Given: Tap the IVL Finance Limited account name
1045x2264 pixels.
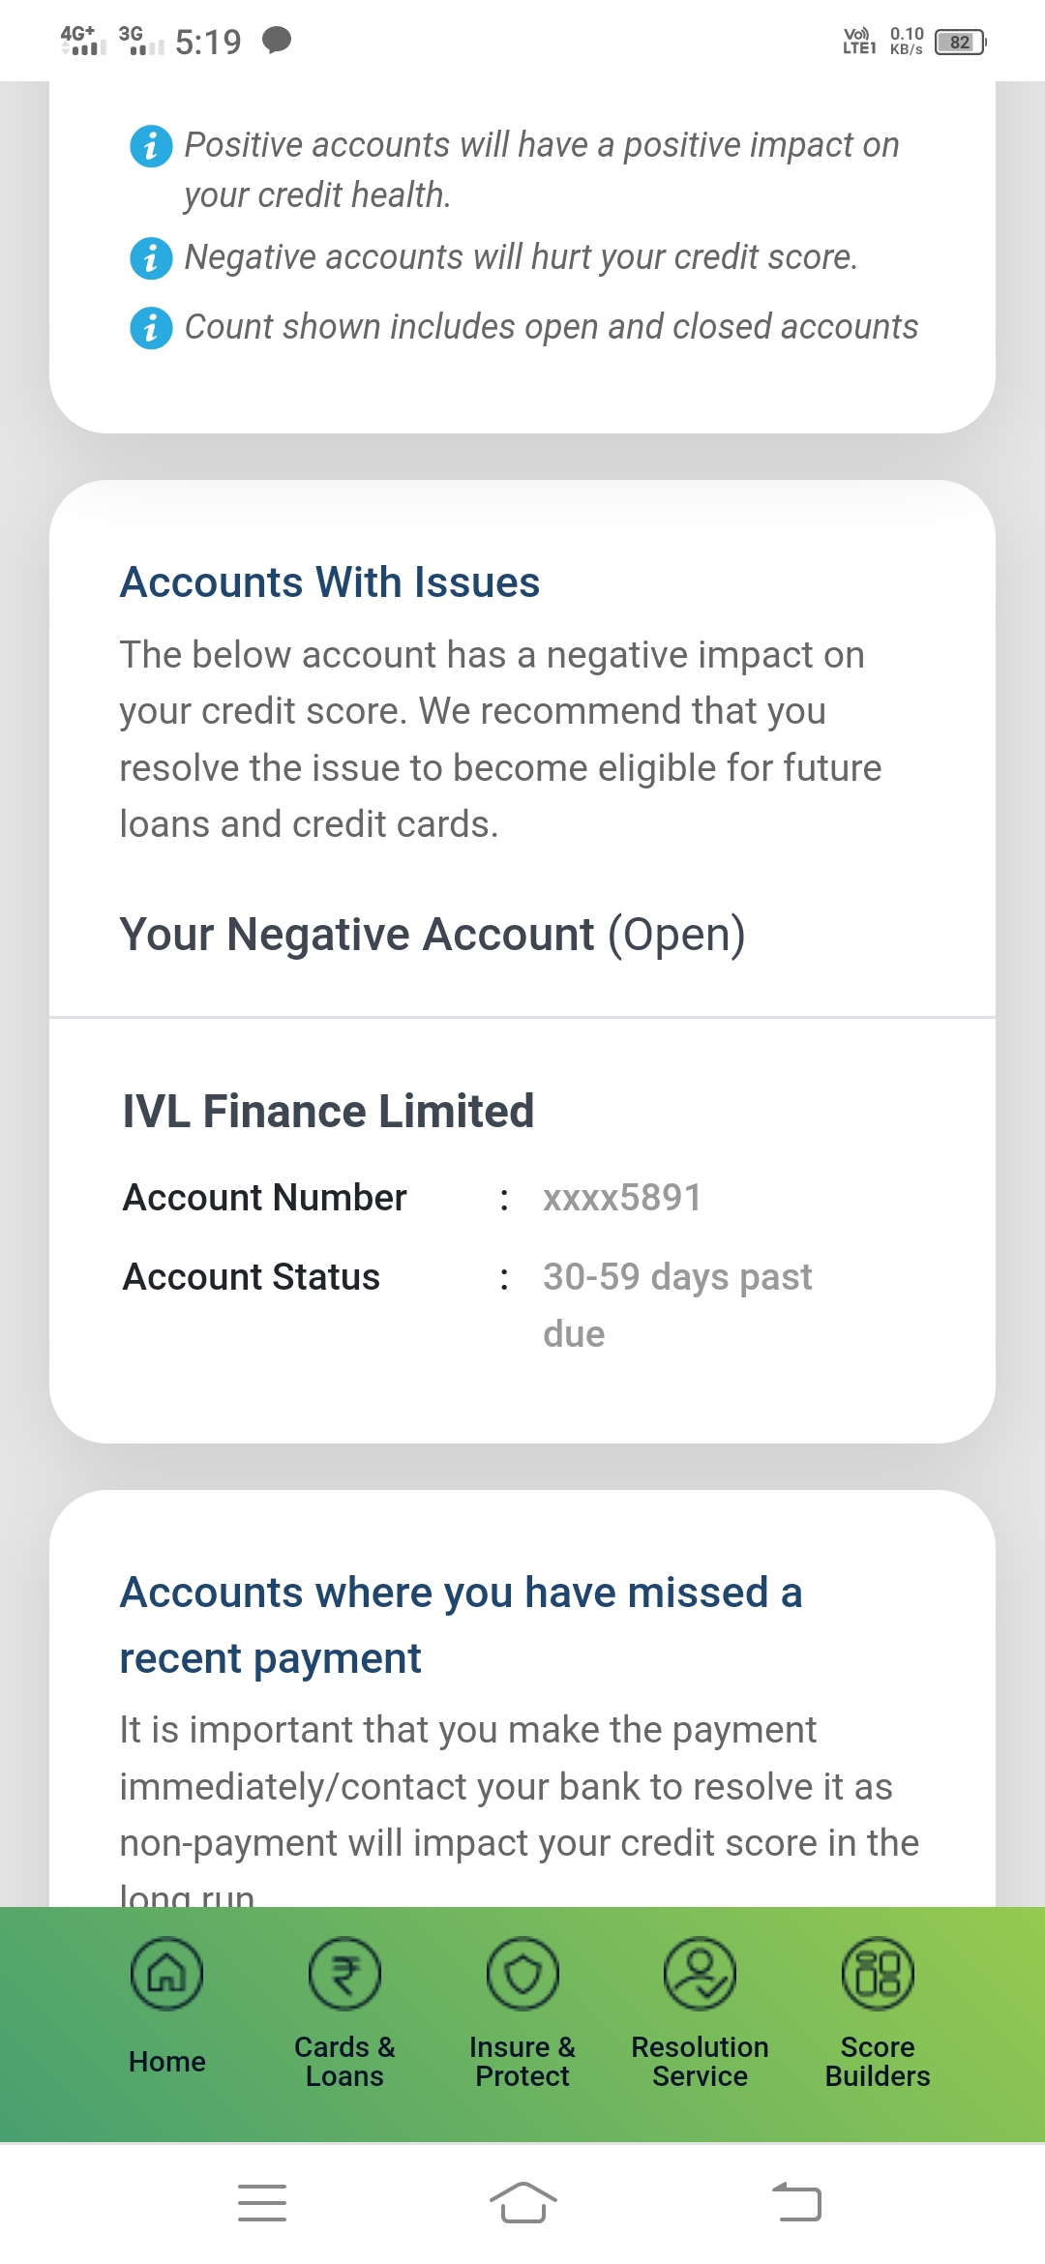Looking at the screenshot, I should (x=328, y=1111).
